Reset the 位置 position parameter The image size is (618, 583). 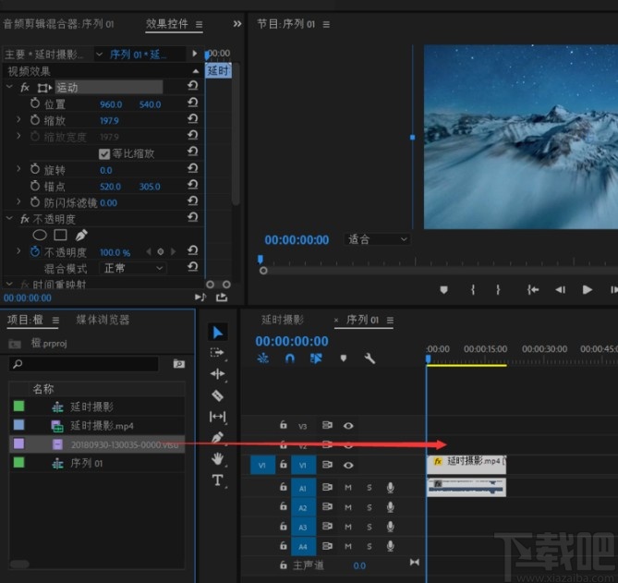[x=193, y=103]
